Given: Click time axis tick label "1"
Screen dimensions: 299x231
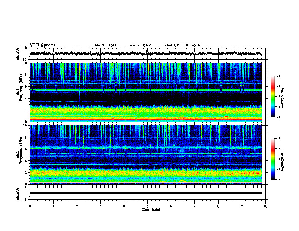Looking at the screenshot, I should pyautogui.click(x=53, y=206).
